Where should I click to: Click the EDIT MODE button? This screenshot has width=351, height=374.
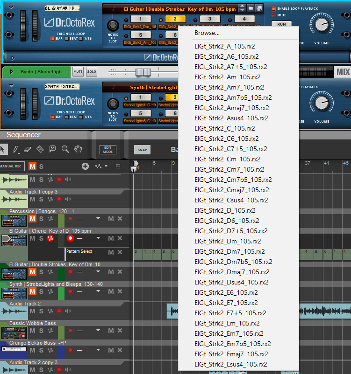[108, 150]
